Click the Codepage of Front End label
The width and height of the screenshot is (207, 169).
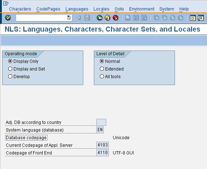click(29, 153)
